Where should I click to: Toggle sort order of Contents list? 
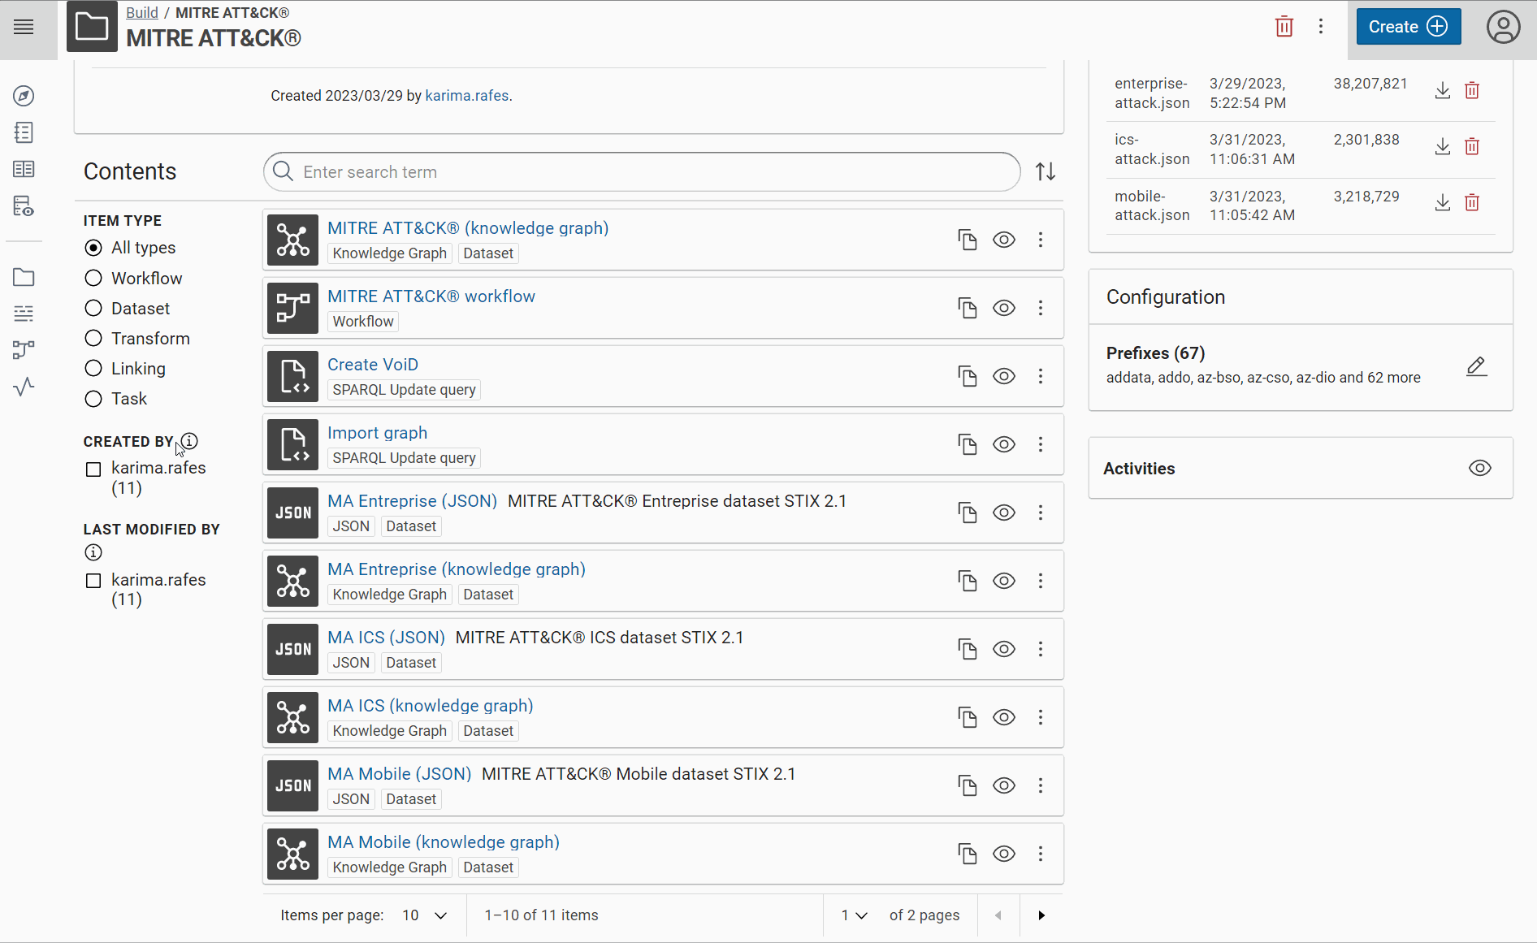pos(1046,172)
